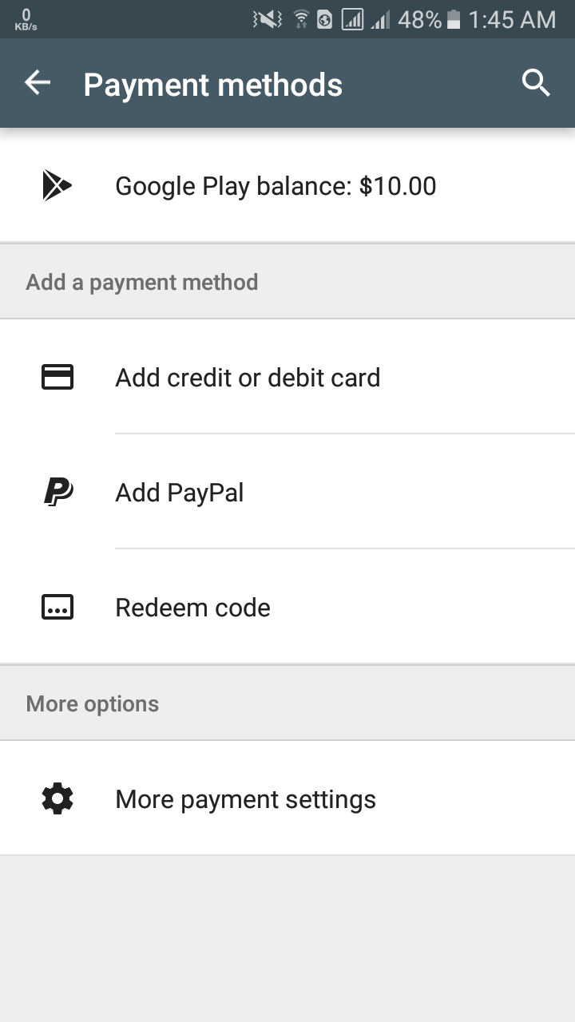575x1022 pixels.
Task: Tap the PayPal logo icon
Action: click(57, 493)
